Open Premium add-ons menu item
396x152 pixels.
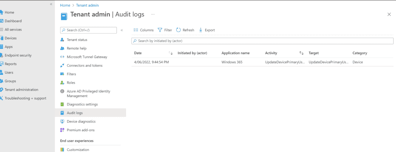click(81, 130)
